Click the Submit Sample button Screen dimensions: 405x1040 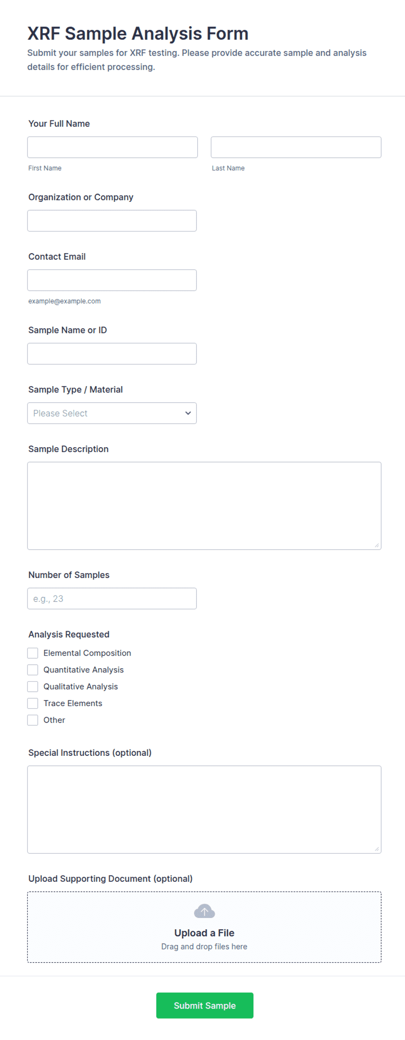click(x=205, y=1006)
